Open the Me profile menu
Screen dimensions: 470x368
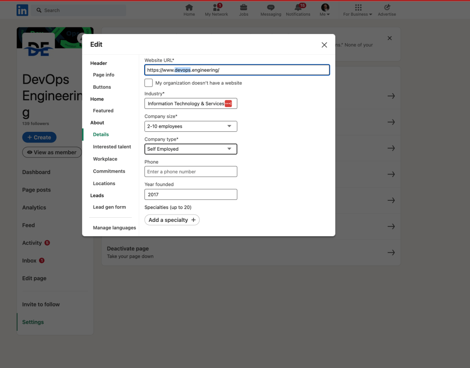(325, 10)
